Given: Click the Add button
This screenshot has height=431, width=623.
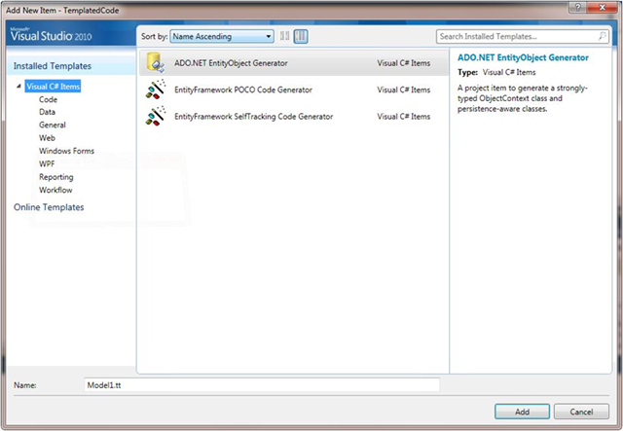Looking at the screenshot, I should pos(522,412).
